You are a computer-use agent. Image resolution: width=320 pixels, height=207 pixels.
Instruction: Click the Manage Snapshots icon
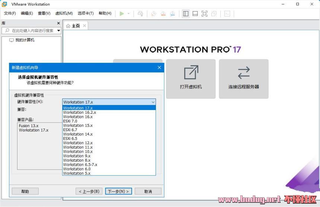pos(173,14)
